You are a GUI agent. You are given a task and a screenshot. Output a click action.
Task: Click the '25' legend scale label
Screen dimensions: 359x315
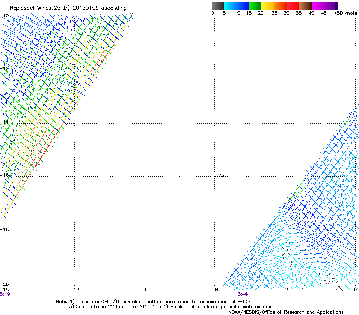274,13
